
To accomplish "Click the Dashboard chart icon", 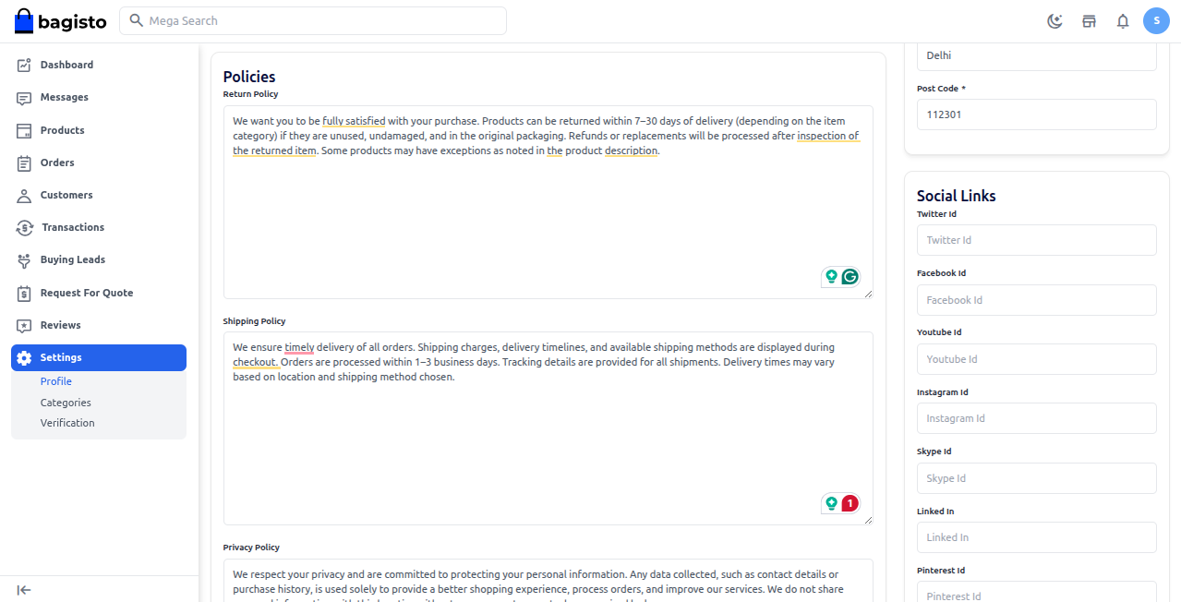I will click(24, 65).
